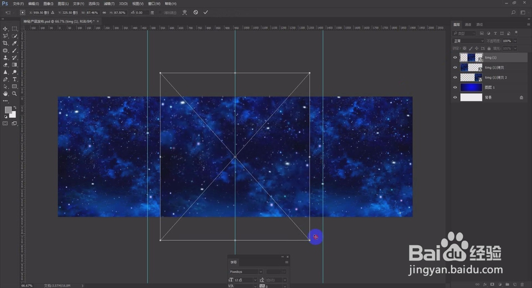
Task: Select the Zoom tool
Action: click(14, 94)
